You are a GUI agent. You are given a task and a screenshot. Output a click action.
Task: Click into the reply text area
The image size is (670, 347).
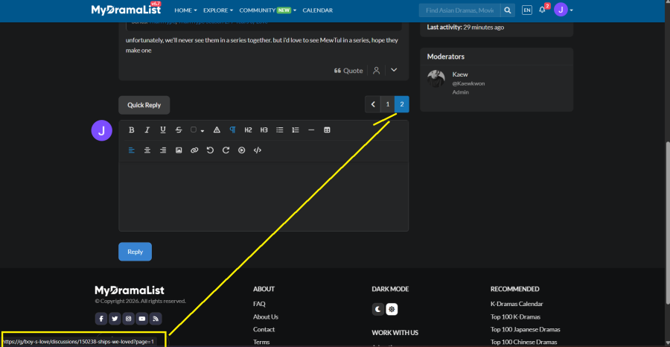tap(264, 197)
